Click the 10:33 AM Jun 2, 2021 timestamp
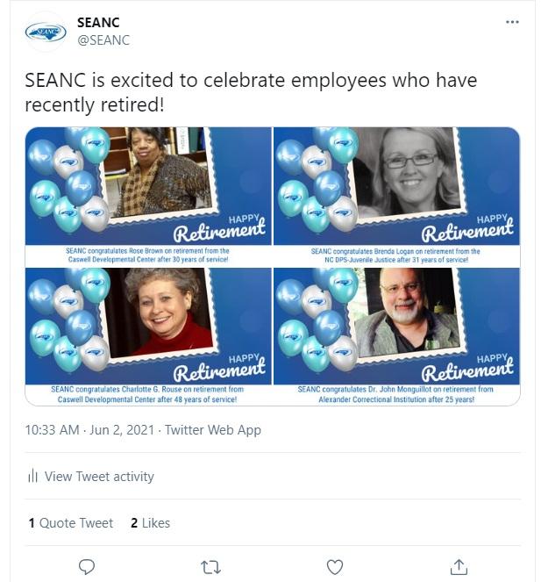This screenshot has height=582, width=541. [x=89, y=430]
